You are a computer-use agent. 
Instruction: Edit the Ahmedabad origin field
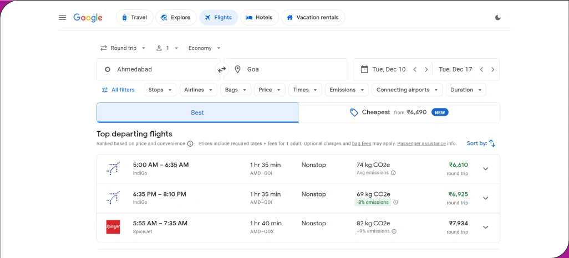pos(158,69)
